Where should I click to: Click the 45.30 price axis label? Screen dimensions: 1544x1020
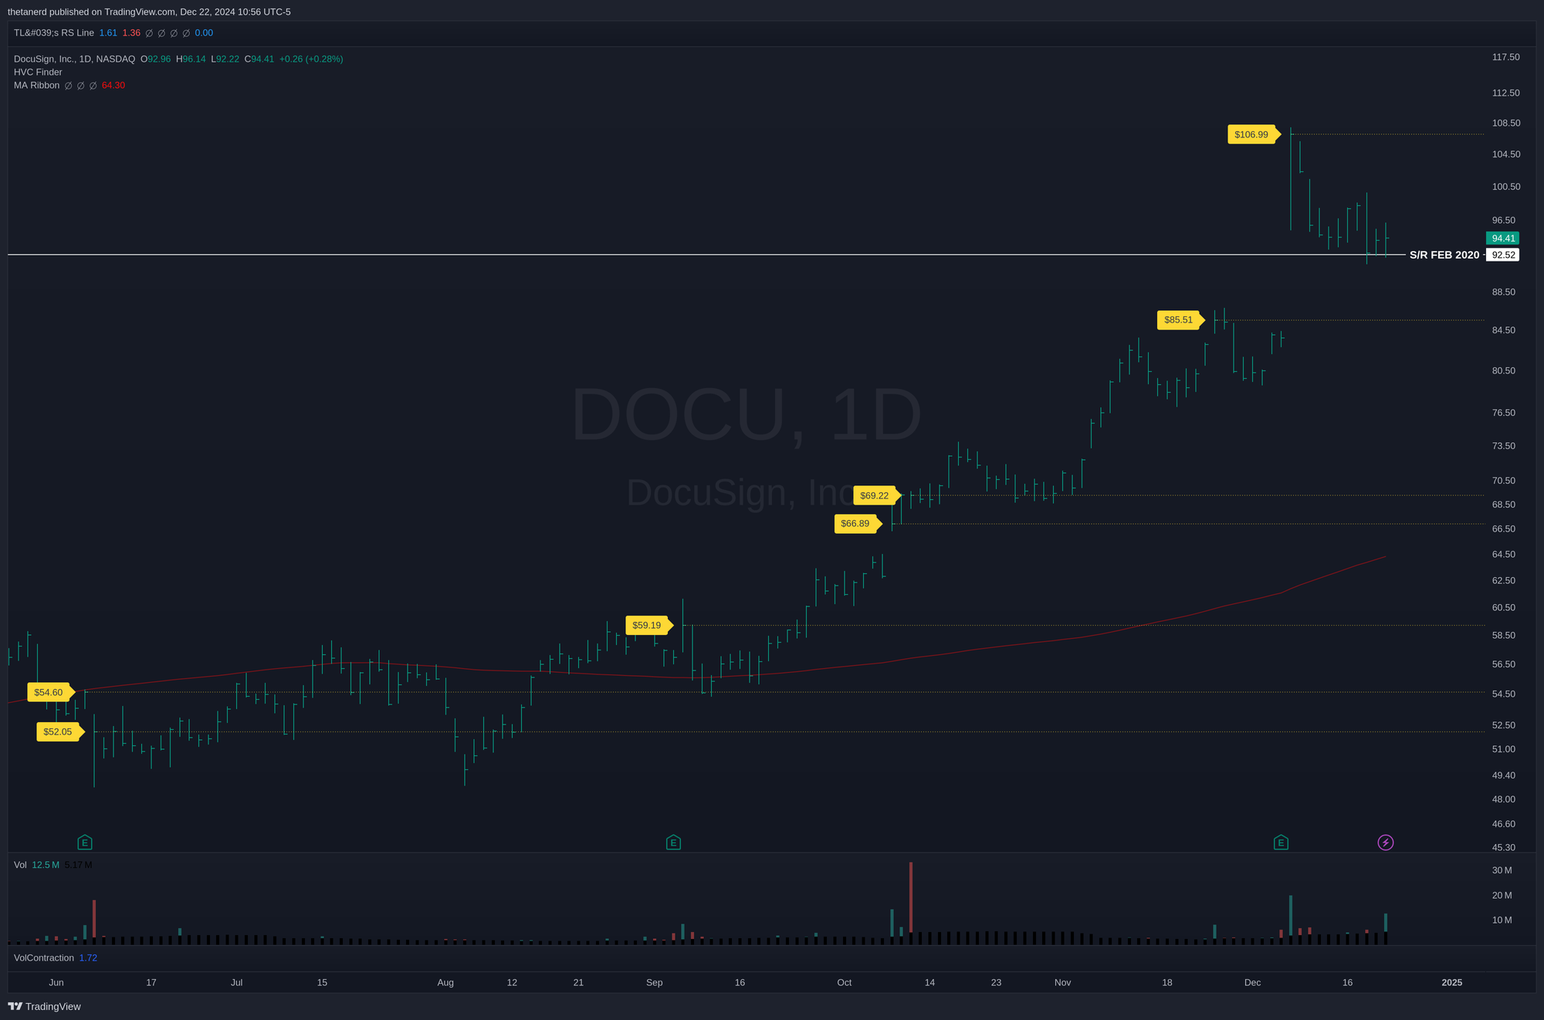pyautogui.click(x=1503, y=847)
